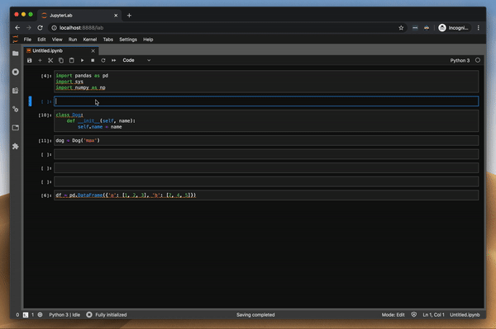Click the terminal count icon in status bar
Screen dimensions: 496x329
26,315
